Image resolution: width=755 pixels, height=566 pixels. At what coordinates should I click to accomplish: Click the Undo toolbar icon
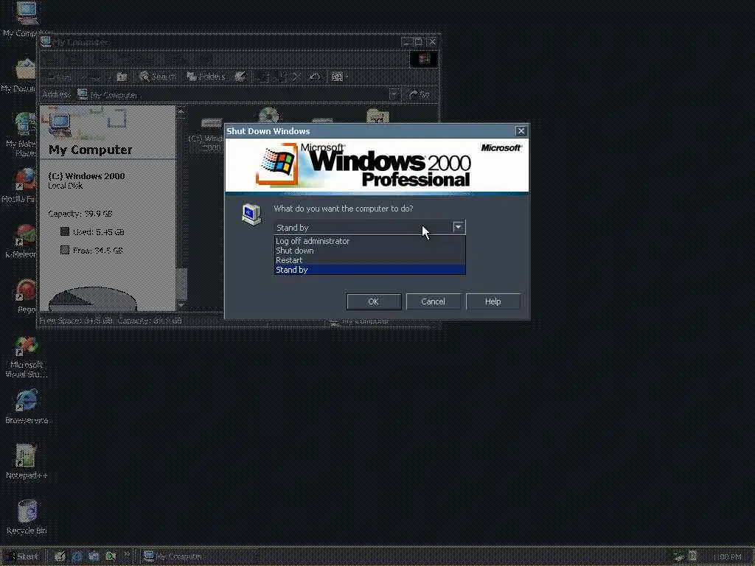click(x=314, y=77)
